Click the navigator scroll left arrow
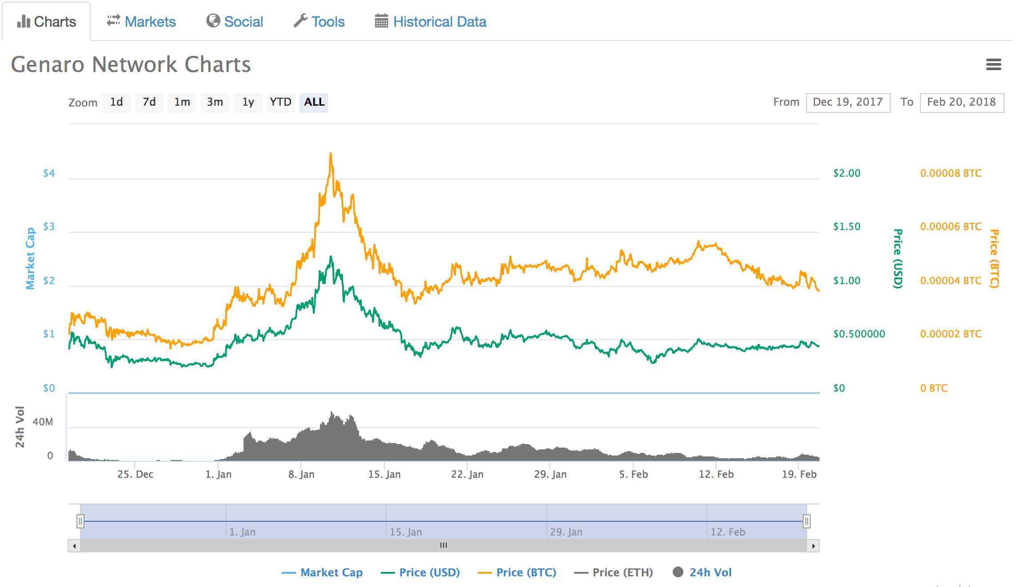This screenshot has height=587, width=1016. (74, 546)
